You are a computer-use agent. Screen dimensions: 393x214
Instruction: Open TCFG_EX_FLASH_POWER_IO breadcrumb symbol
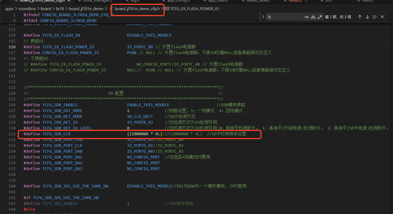pyautogui.click(x=194, y=9)
